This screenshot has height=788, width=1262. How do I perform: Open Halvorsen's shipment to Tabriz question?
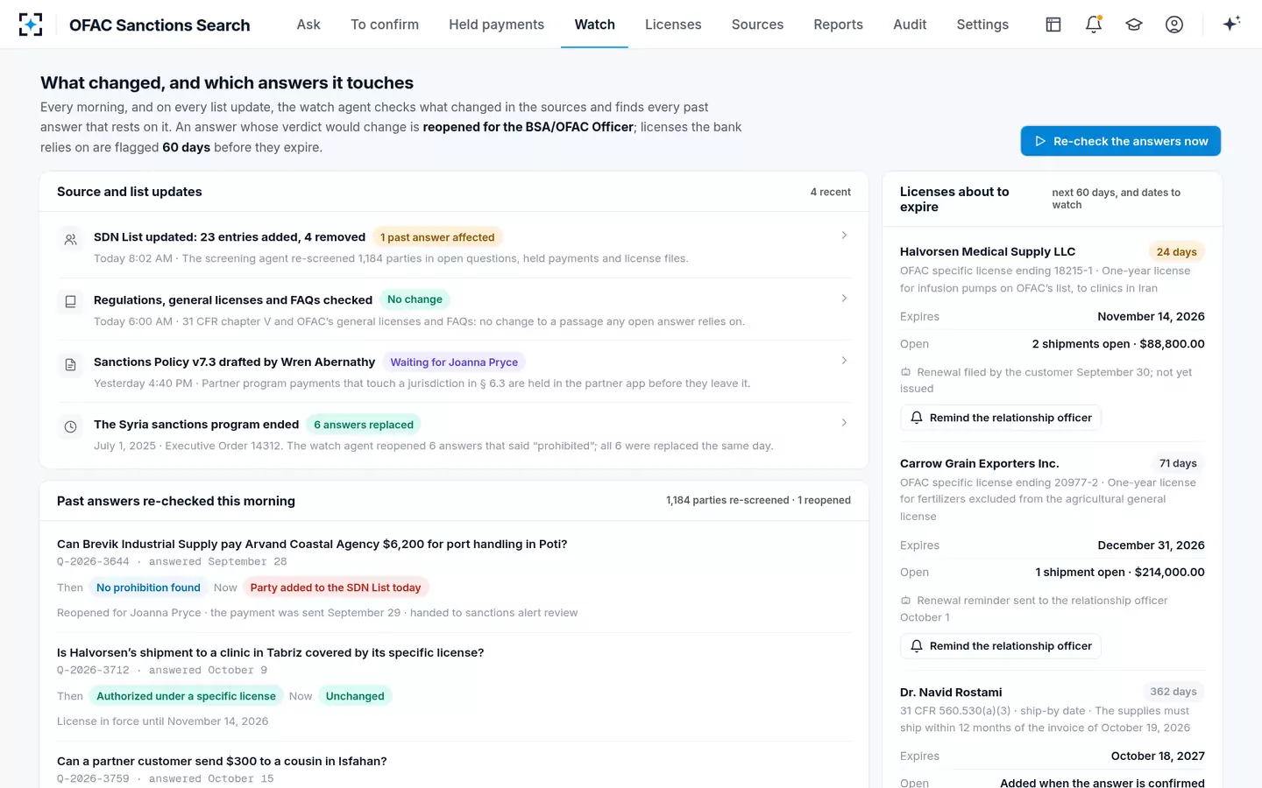[271, 652]
